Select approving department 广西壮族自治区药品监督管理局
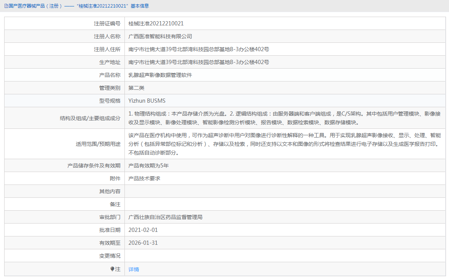This screenshot has width=449, height=280. [165, 217]
